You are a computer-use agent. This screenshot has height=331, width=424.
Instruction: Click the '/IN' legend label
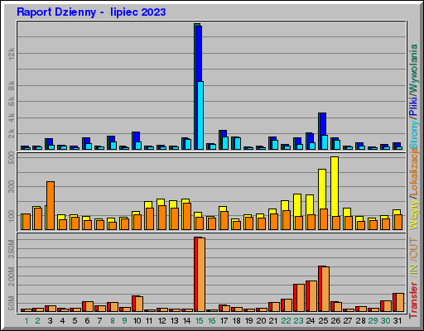(414, 271)
